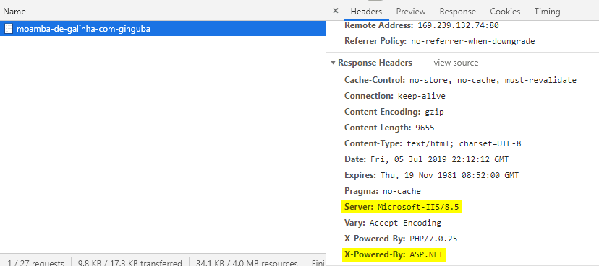
Task: Sort requests by the Name column
Action: [x=163, y=12]
